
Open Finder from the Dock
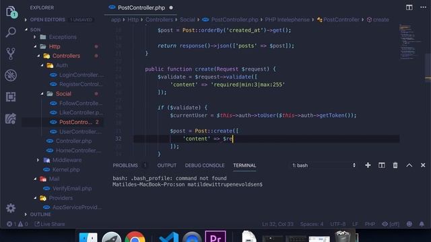88,237
